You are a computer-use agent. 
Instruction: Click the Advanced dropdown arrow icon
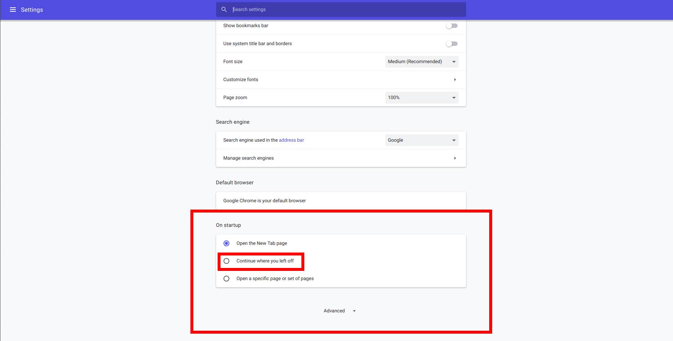(x=354, y=311)
